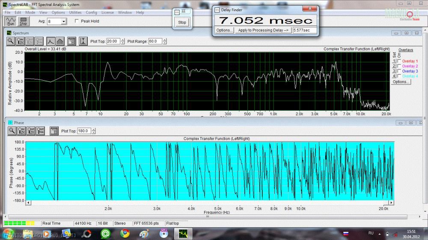The height and width of the screenshot is (240, 428).
Task: Click the Spectrum window title icon
Action: pyautogui.click(x=9, y=33)
